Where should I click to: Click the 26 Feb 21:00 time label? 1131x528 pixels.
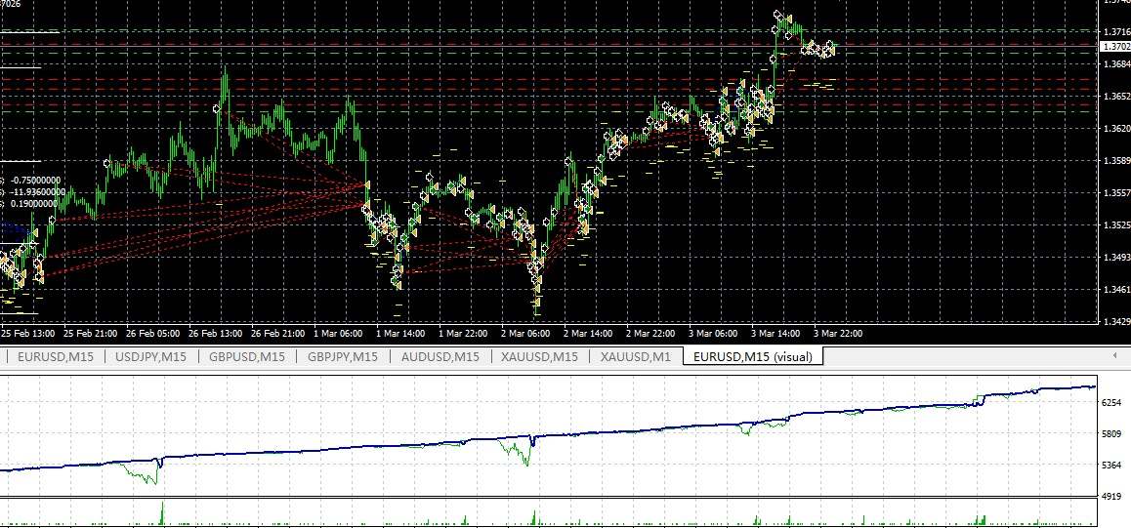(x=278, y=334)
